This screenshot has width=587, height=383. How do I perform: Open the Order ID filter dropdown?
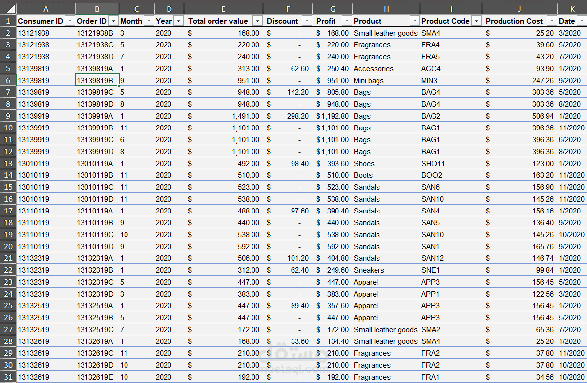[x=113, y=21]
